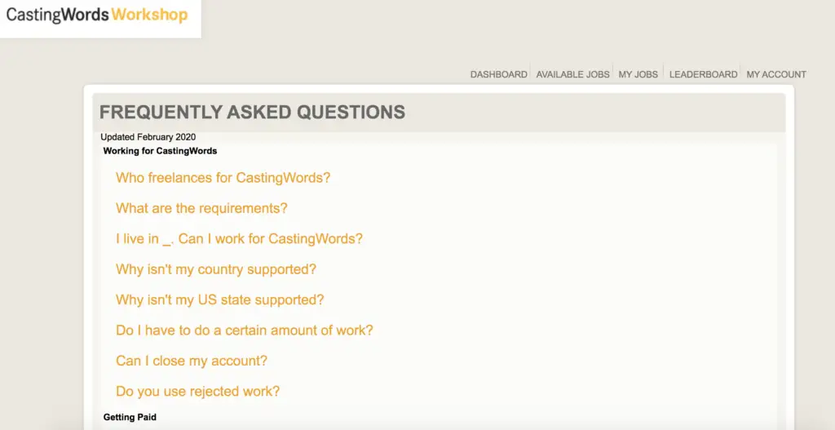The height and width of the screenshot is (430, 835).
Task: Click 'Why isn't my US state supported?'
Action: pyautogui.click(x=220, y=299)
